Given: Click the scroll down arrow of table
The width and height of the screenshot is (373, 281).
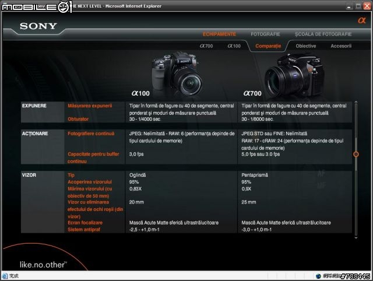Looking at the screenshot, I should tap(356, 237).
